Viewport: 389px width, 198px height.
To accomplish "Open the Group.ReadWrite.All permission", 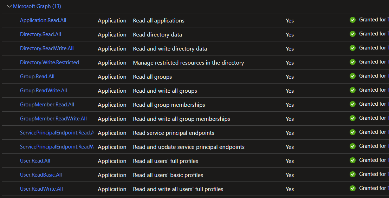I will click(x=44, y=91).
